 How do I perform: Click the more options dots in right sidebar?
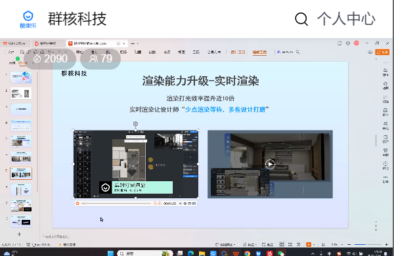point(385,179)
